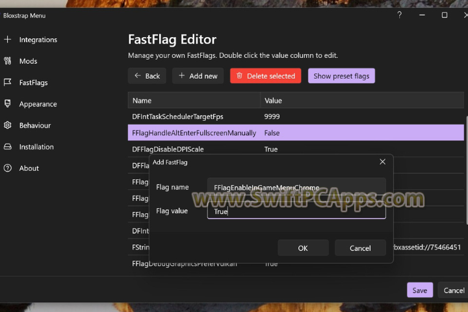Screen dimensions: 468x312
Task: Click the Name column header
Action: [x=194, y=100]
